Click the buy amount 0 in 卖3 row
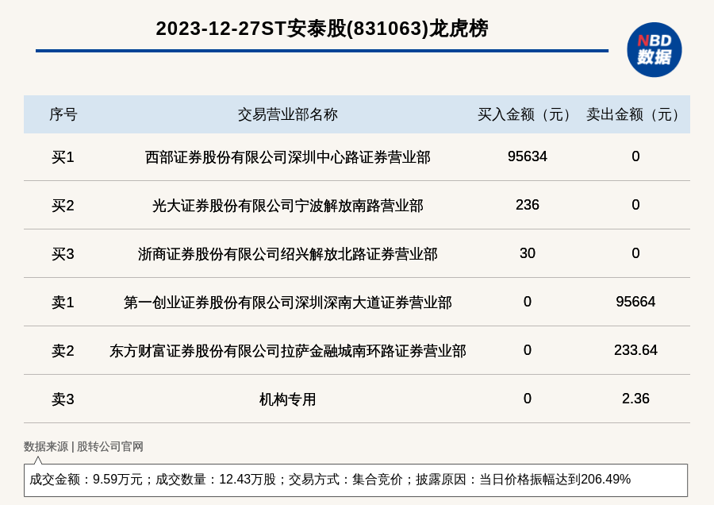Image resolution: width=714 pixels, height=505 pixels. pyautogui.click(x=528, y=399)
